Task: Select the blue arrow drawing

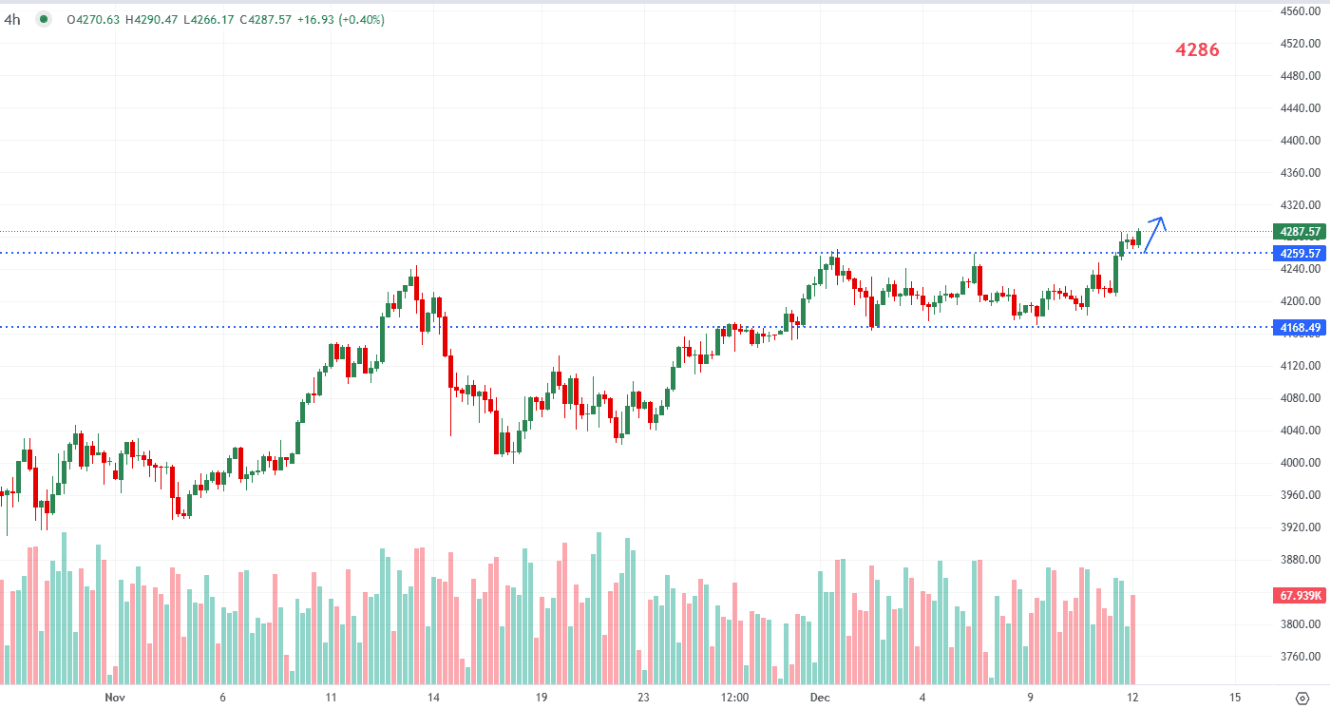Action: coord(1154,234)
